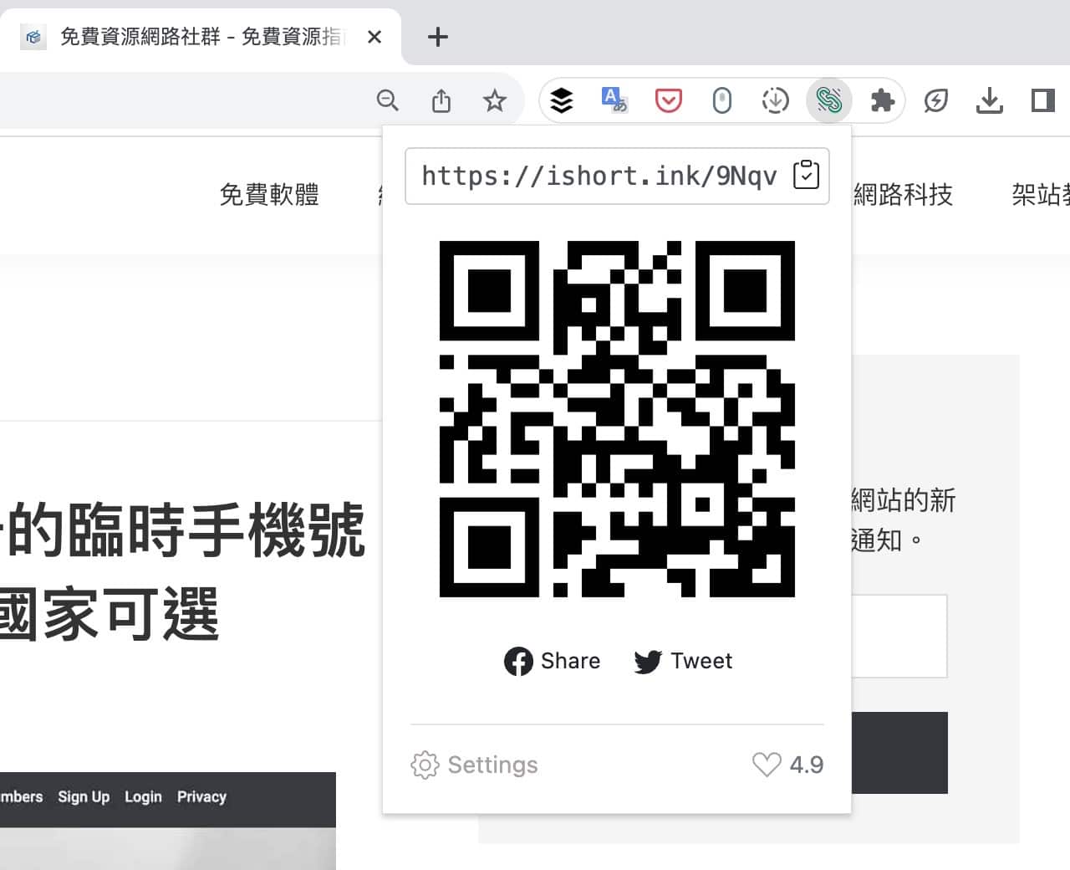Open the 網路科技 navigation menu item
This screenshot has width=1070, height=870.
click(904, 194)
